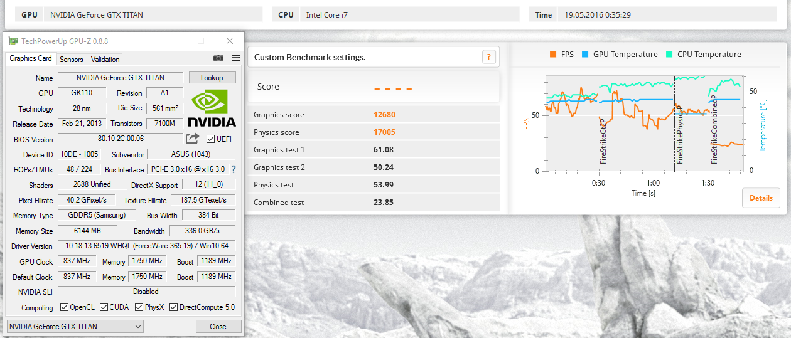Screen dimensions: 791x338
Task: Click the Driver Version field
Action: (146, 246)
